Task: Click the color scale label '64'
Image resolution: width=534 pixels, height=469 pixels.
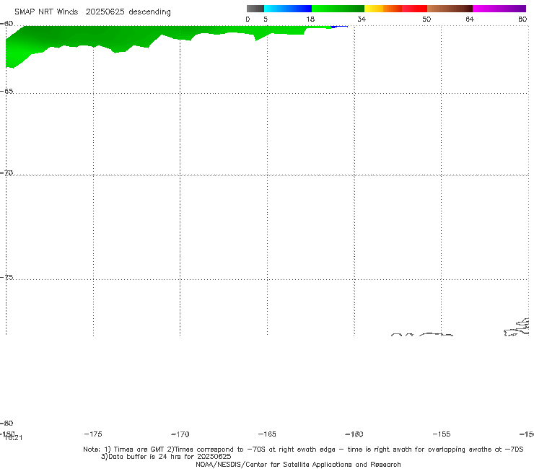Action: pyautogui.click(x=470, y=19)
